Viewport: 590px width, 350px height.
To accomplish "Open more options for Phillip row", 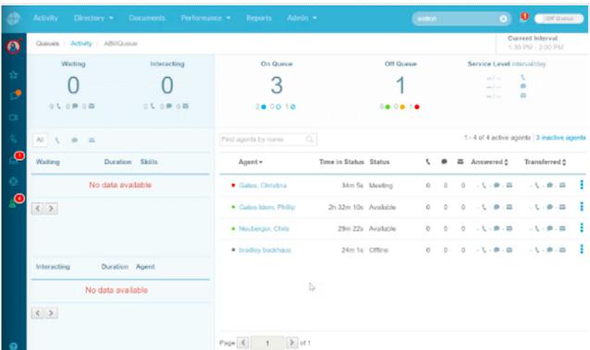I will [x=582, y=206].
